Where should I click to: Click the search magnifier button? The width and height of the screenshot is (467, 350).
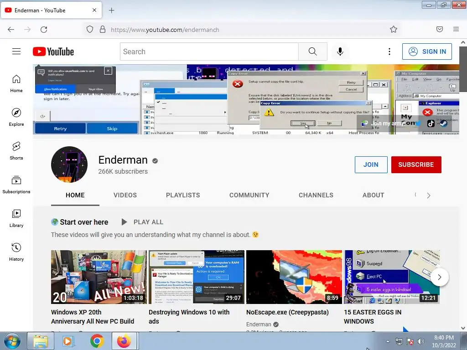[x=313, y=51]
